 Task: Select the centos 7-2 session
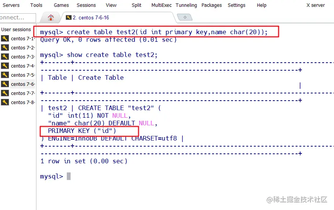tap(23, 47)
